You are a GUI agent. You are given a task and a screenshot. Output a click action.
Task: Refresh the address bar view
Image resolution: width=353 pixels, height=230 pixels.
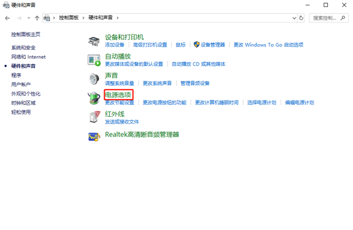pos(301,18)
